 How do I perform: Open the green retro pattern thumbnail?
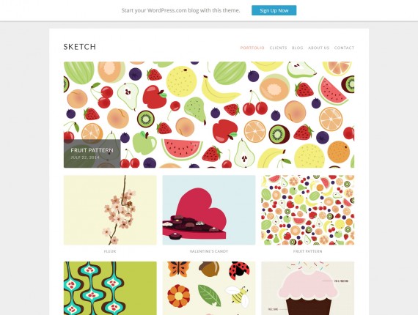110,288
